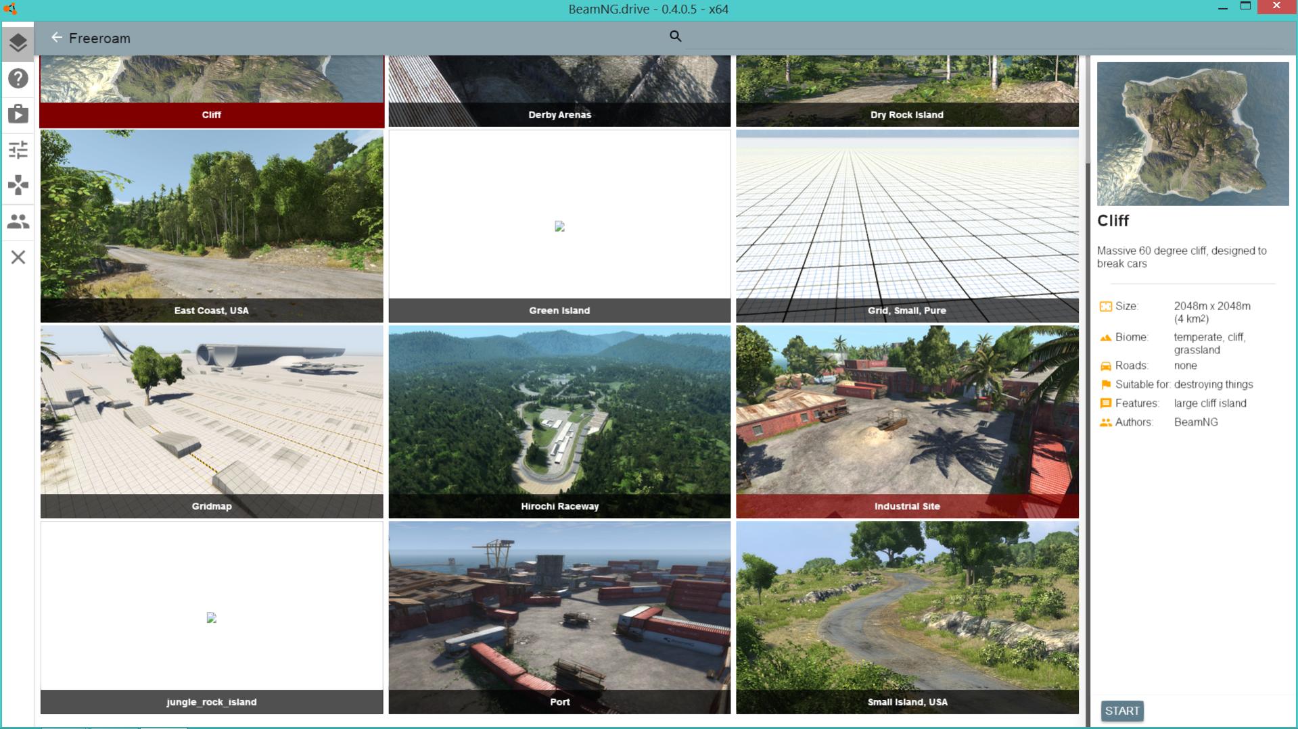Open the options sliders icon in sidebar
This screenshot has height=729, width=1298.
pos(18,149)
